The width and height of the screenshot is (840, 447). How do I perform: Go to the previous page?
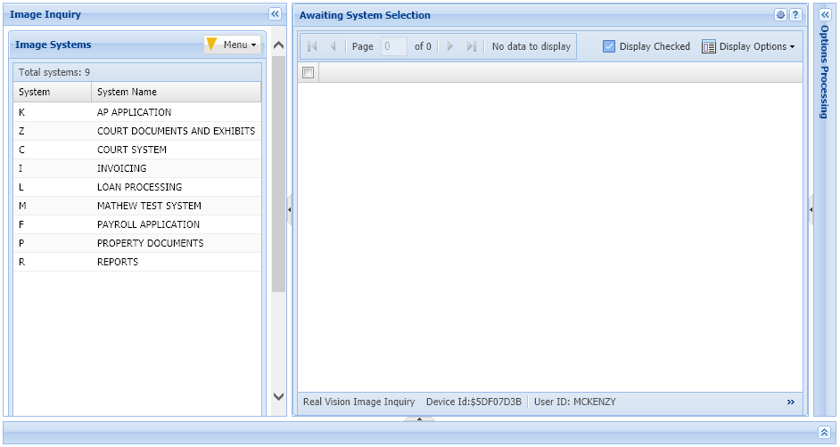pyautogui.click(x=333, y=46)
